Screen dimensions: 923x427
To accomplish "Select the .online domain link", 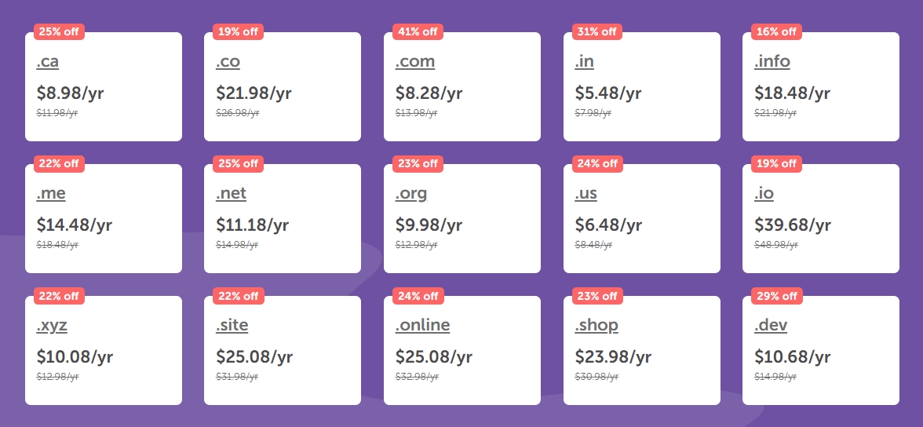I will pyautogui.click(x=422, y=325).
